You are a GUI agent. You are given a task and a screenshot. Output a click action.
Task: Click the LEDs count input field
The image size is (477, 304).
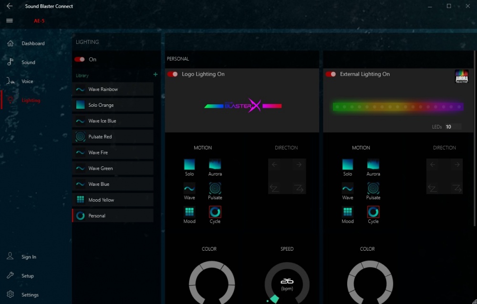tap(453, 127)
